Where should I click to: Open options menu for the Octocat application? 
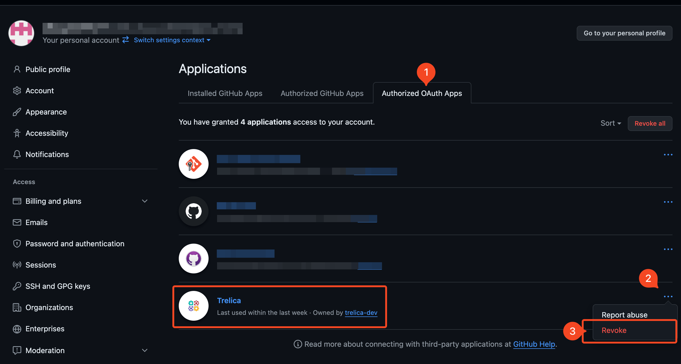(x=668, y=202)
